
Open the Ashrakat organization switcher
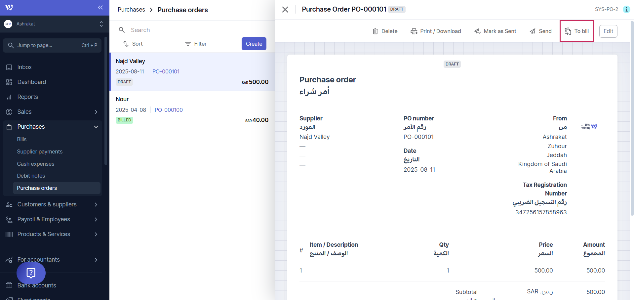click(x=53, y=24)
